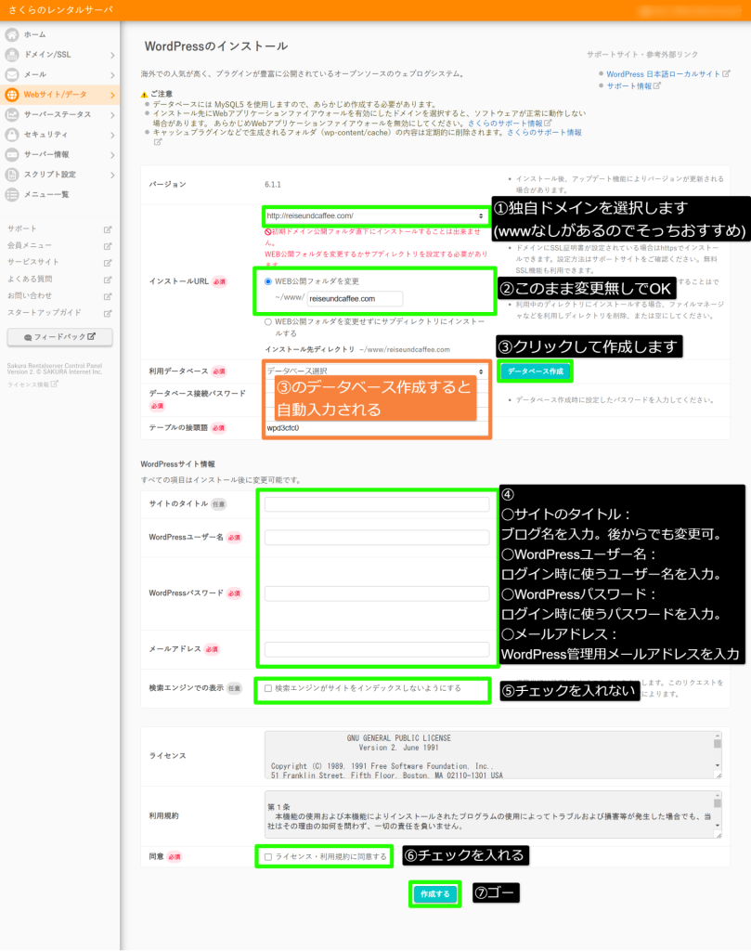Click the WordPressパスワード input field
This screenshot has width=751, height=951.
point(376,593)
